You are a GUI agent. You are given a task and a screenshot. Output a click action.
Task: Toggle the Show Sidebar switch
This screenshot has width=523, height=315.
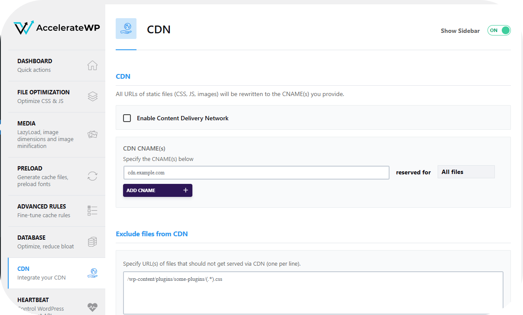tap(499, 30)
